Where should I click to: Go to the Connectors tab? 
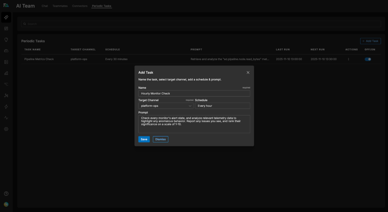click(80, 6)
